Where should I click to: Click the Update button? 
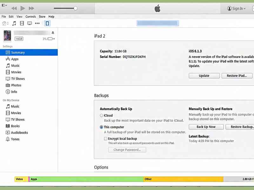click(x=204, y=76)
